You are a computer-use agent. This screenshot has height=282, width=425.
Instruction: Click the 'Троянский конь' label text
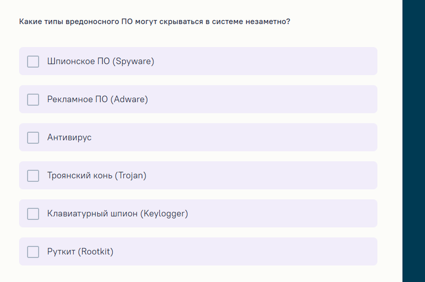80,176
